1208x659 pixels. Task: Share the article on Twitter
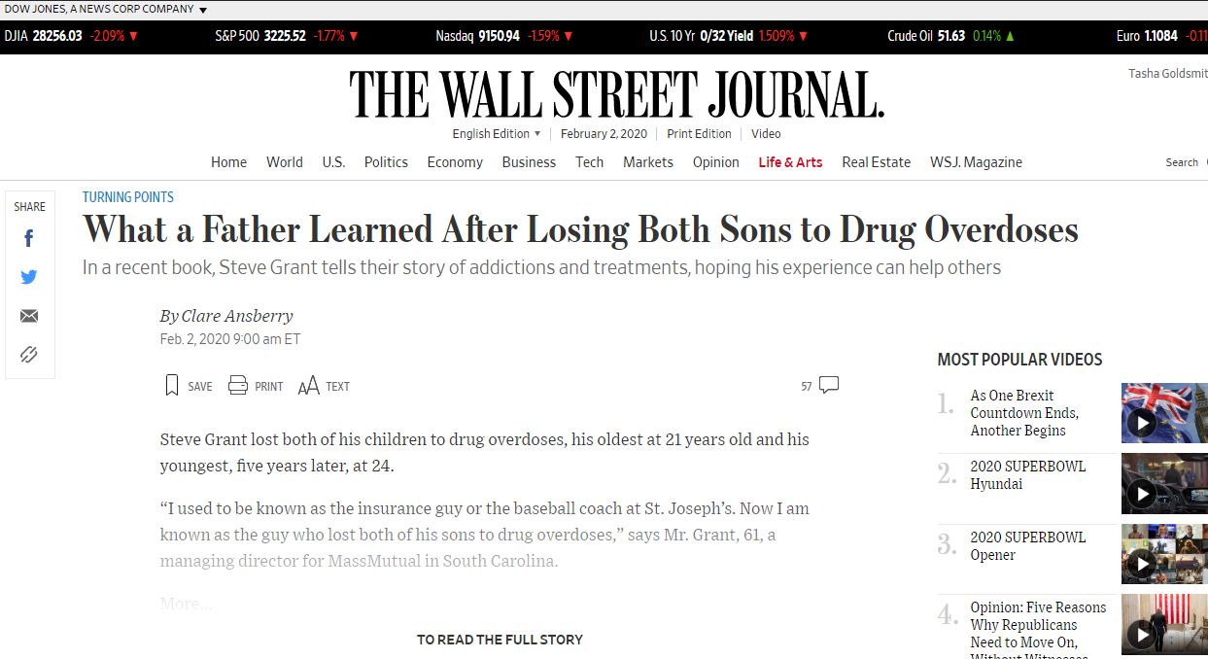[29, 277]
